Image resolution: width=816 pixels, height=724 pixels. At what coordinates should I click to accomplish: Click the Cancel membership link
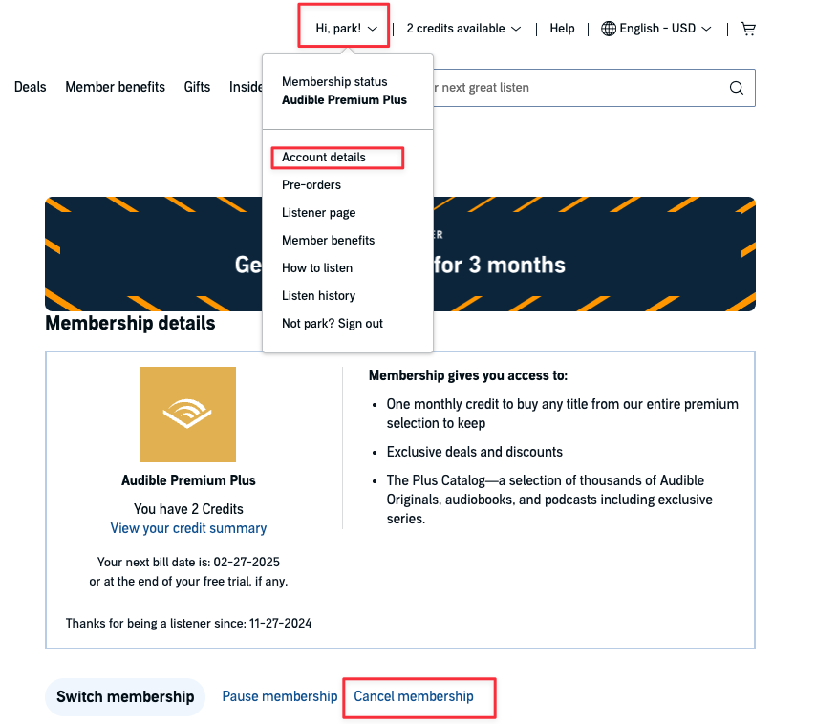click(x=413, y=696)
